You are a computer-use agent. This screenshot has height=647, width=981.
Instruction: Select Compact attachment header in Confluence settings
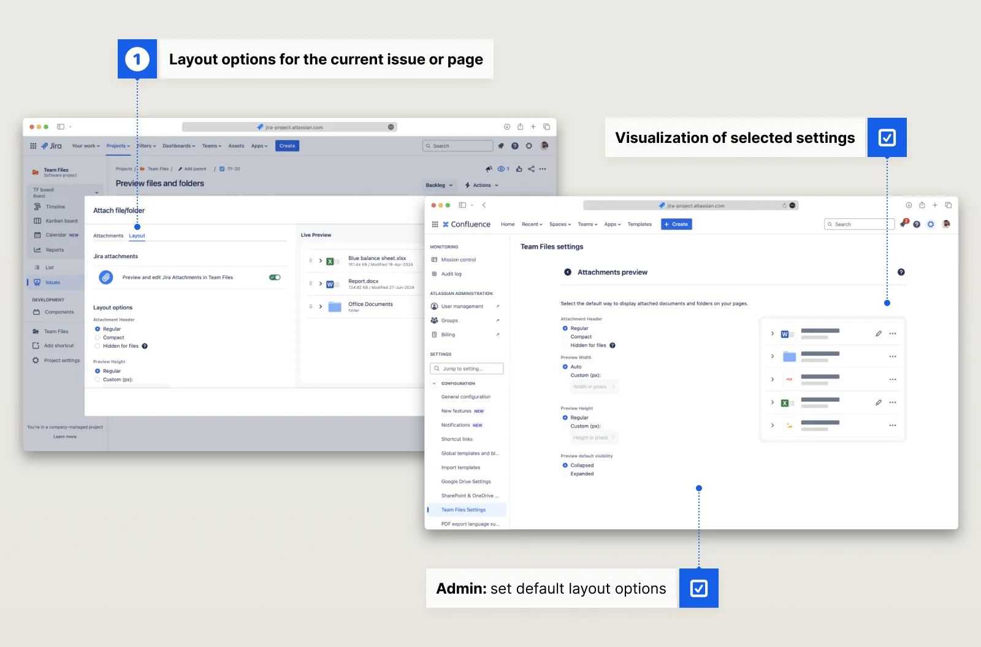pyautogui.click(x=565, y=337)
